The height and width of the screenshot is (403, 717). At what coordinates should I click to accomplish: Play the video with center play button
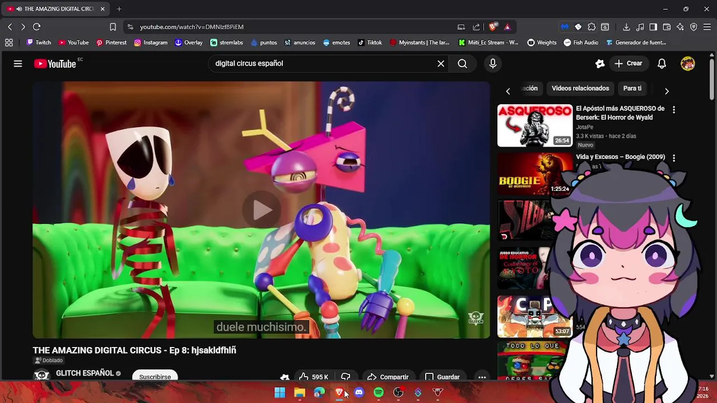262,210
